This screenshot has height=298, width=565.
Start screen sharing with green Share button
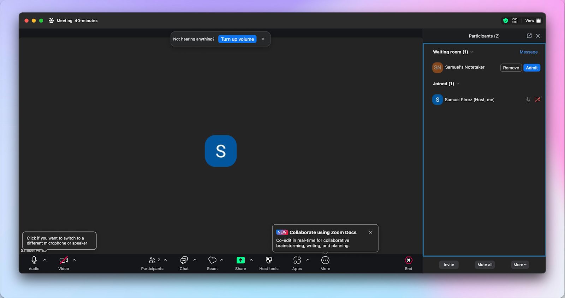(240, 263)
